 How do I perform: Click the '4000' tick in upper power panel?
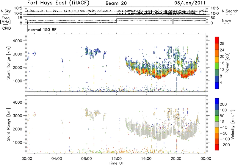18,41
